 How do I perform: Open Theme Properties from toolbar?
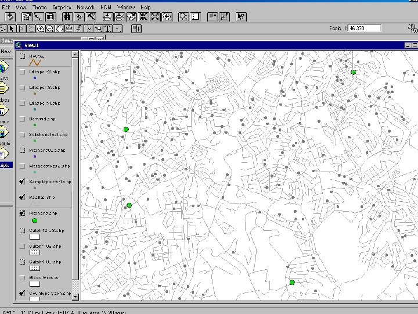tap(27, 17)
